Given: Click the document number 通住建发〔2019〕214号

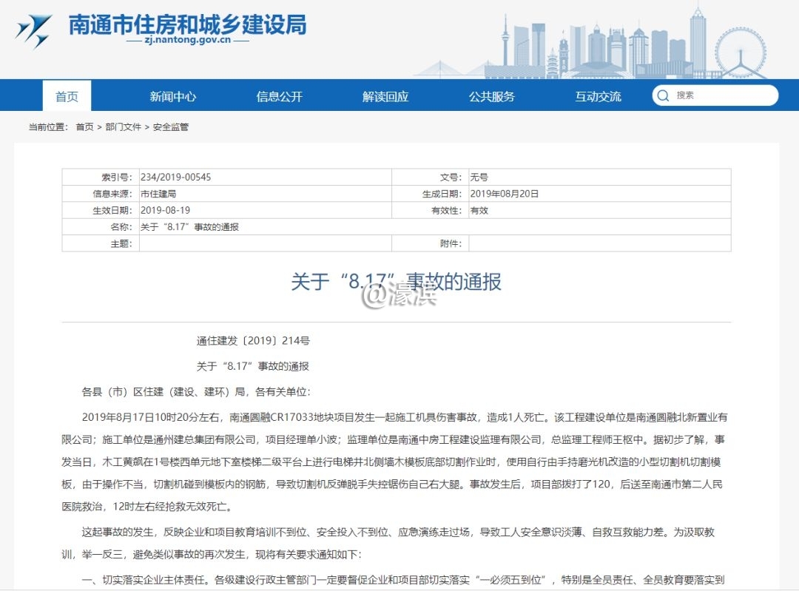Looking at the screenshot, I should 253,341.
